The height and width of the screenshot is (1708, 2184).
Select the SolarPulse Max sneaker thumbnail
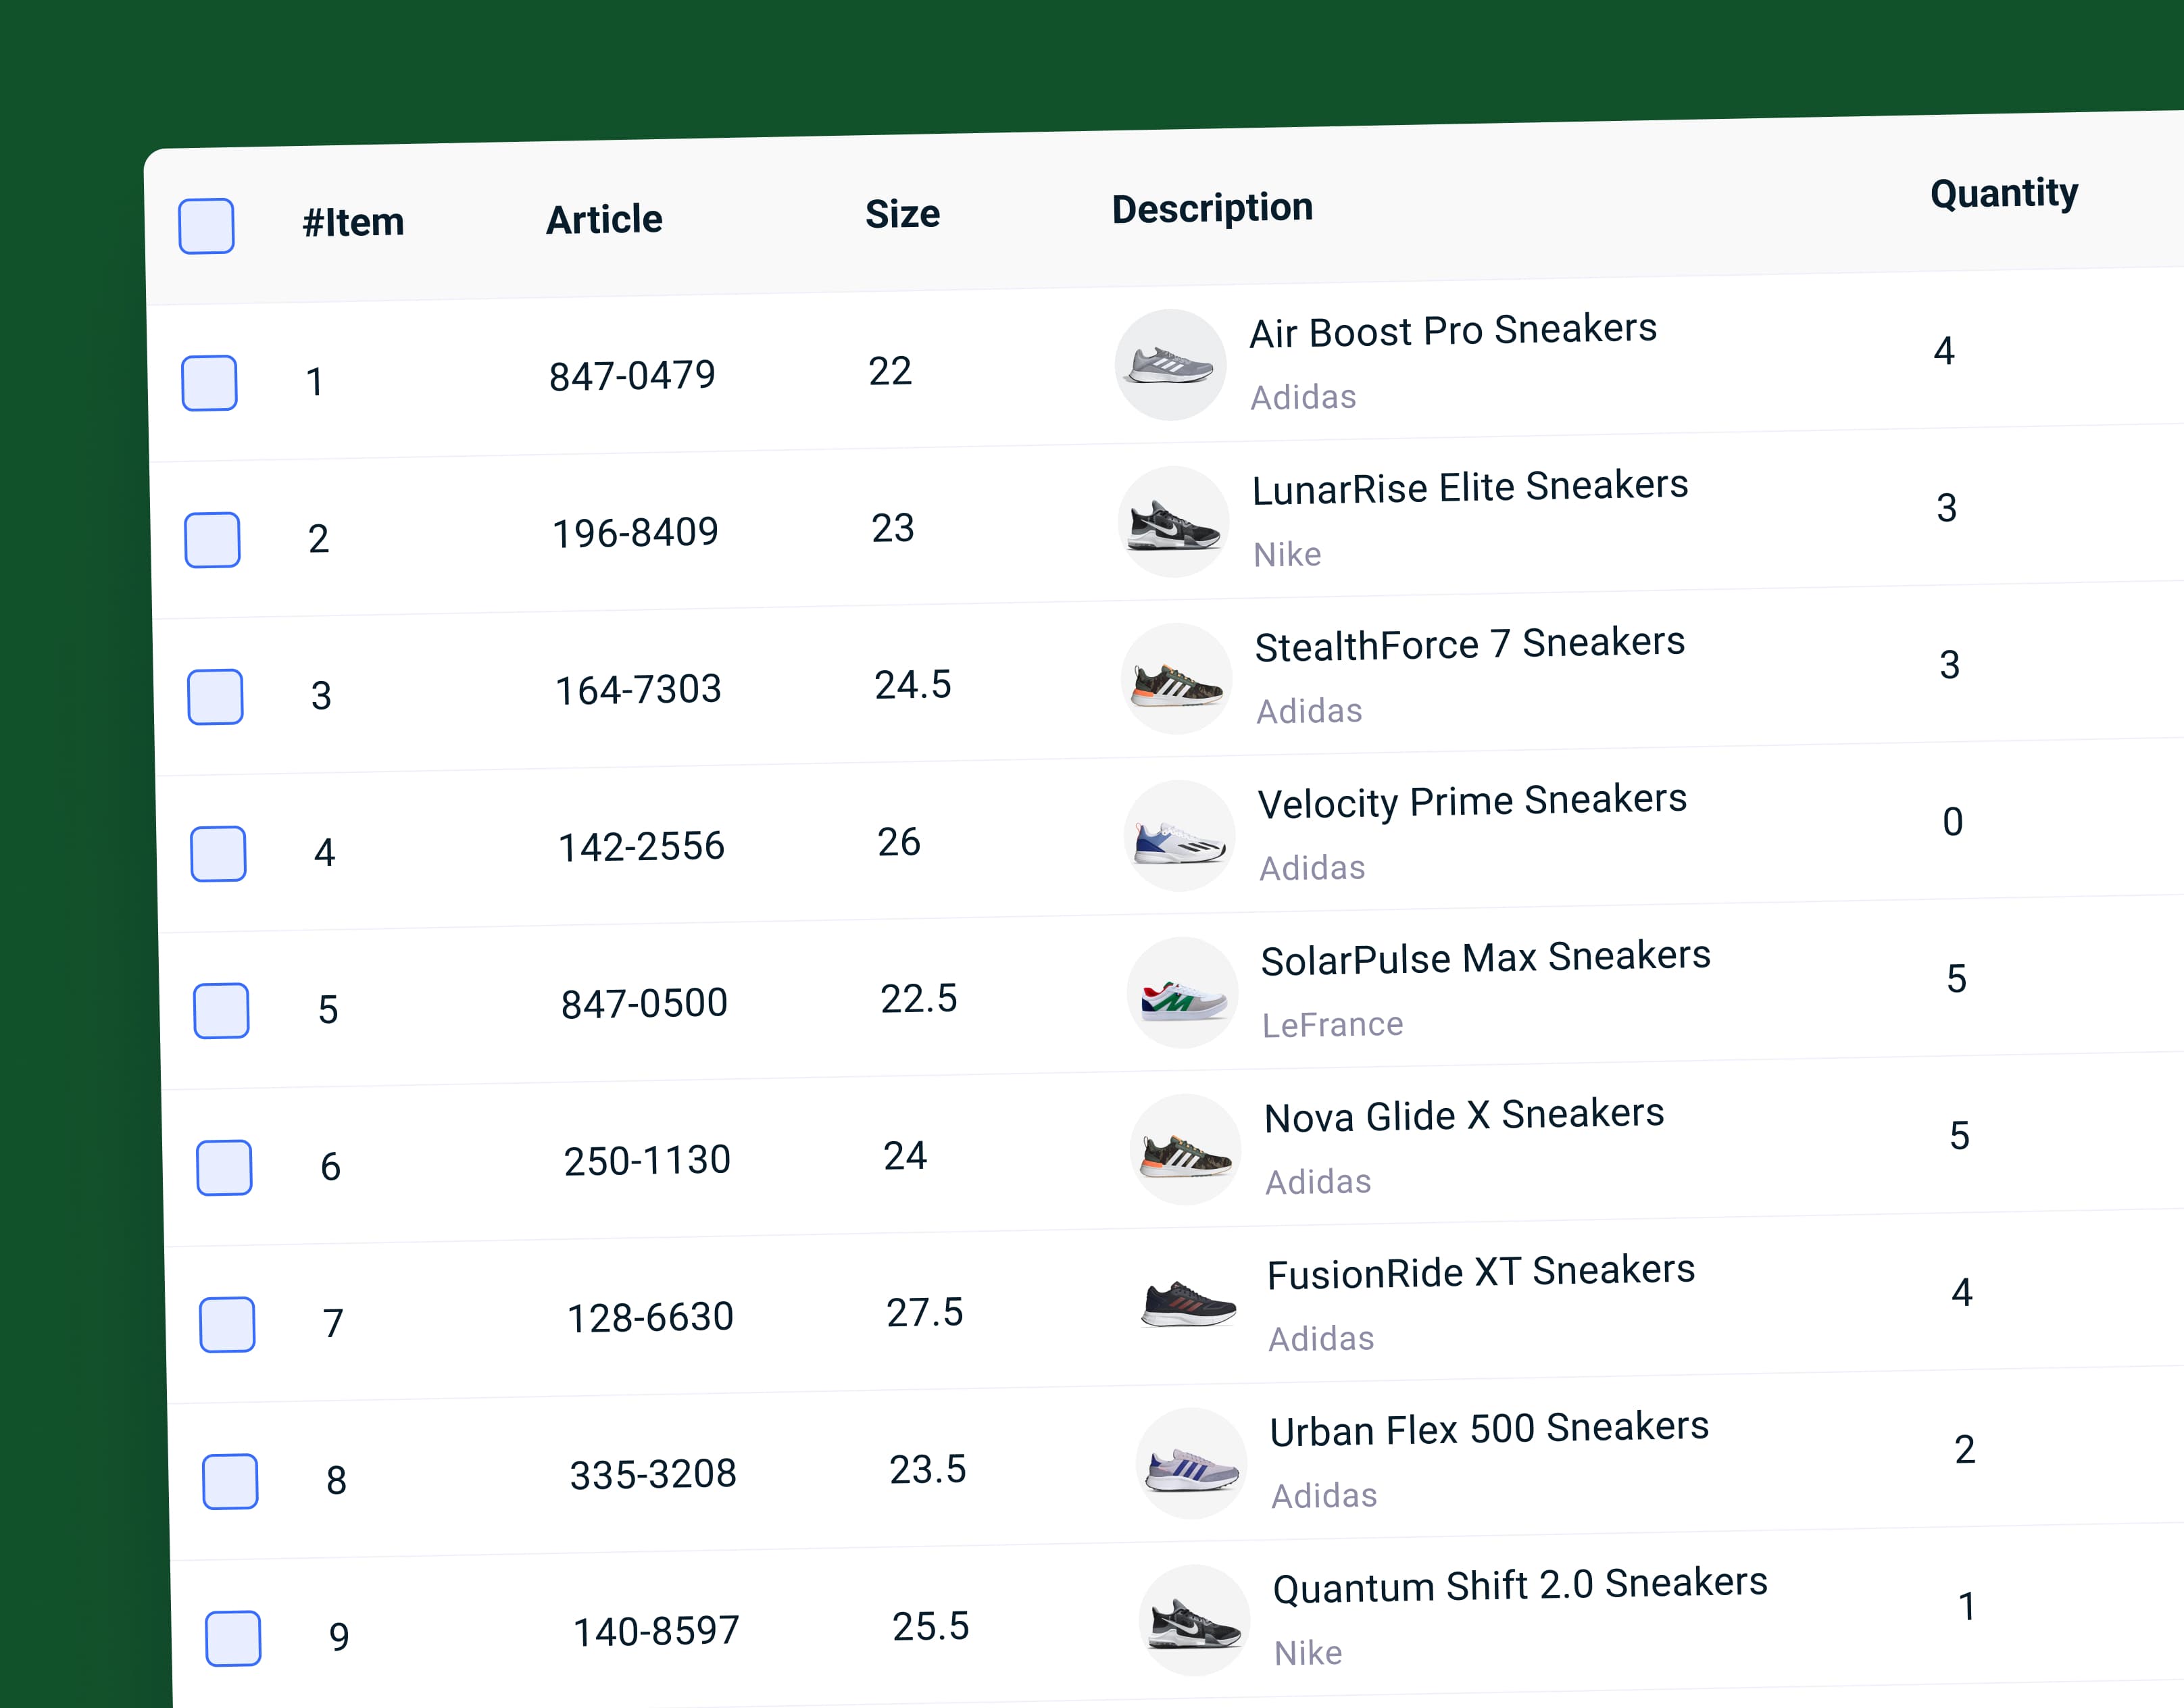point(1182,993)
